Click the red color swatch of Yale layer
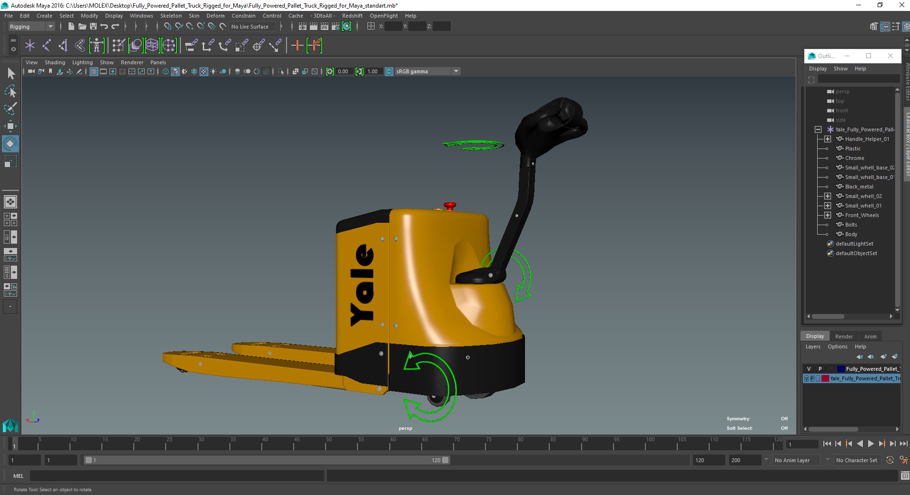The image size is (910, 495). (825, 378)
